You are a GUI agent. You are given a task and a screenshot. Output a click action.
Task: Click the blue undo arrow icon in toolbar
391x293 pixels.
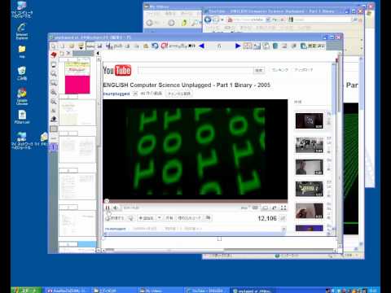pyautogui.click(x=155, y=46)
